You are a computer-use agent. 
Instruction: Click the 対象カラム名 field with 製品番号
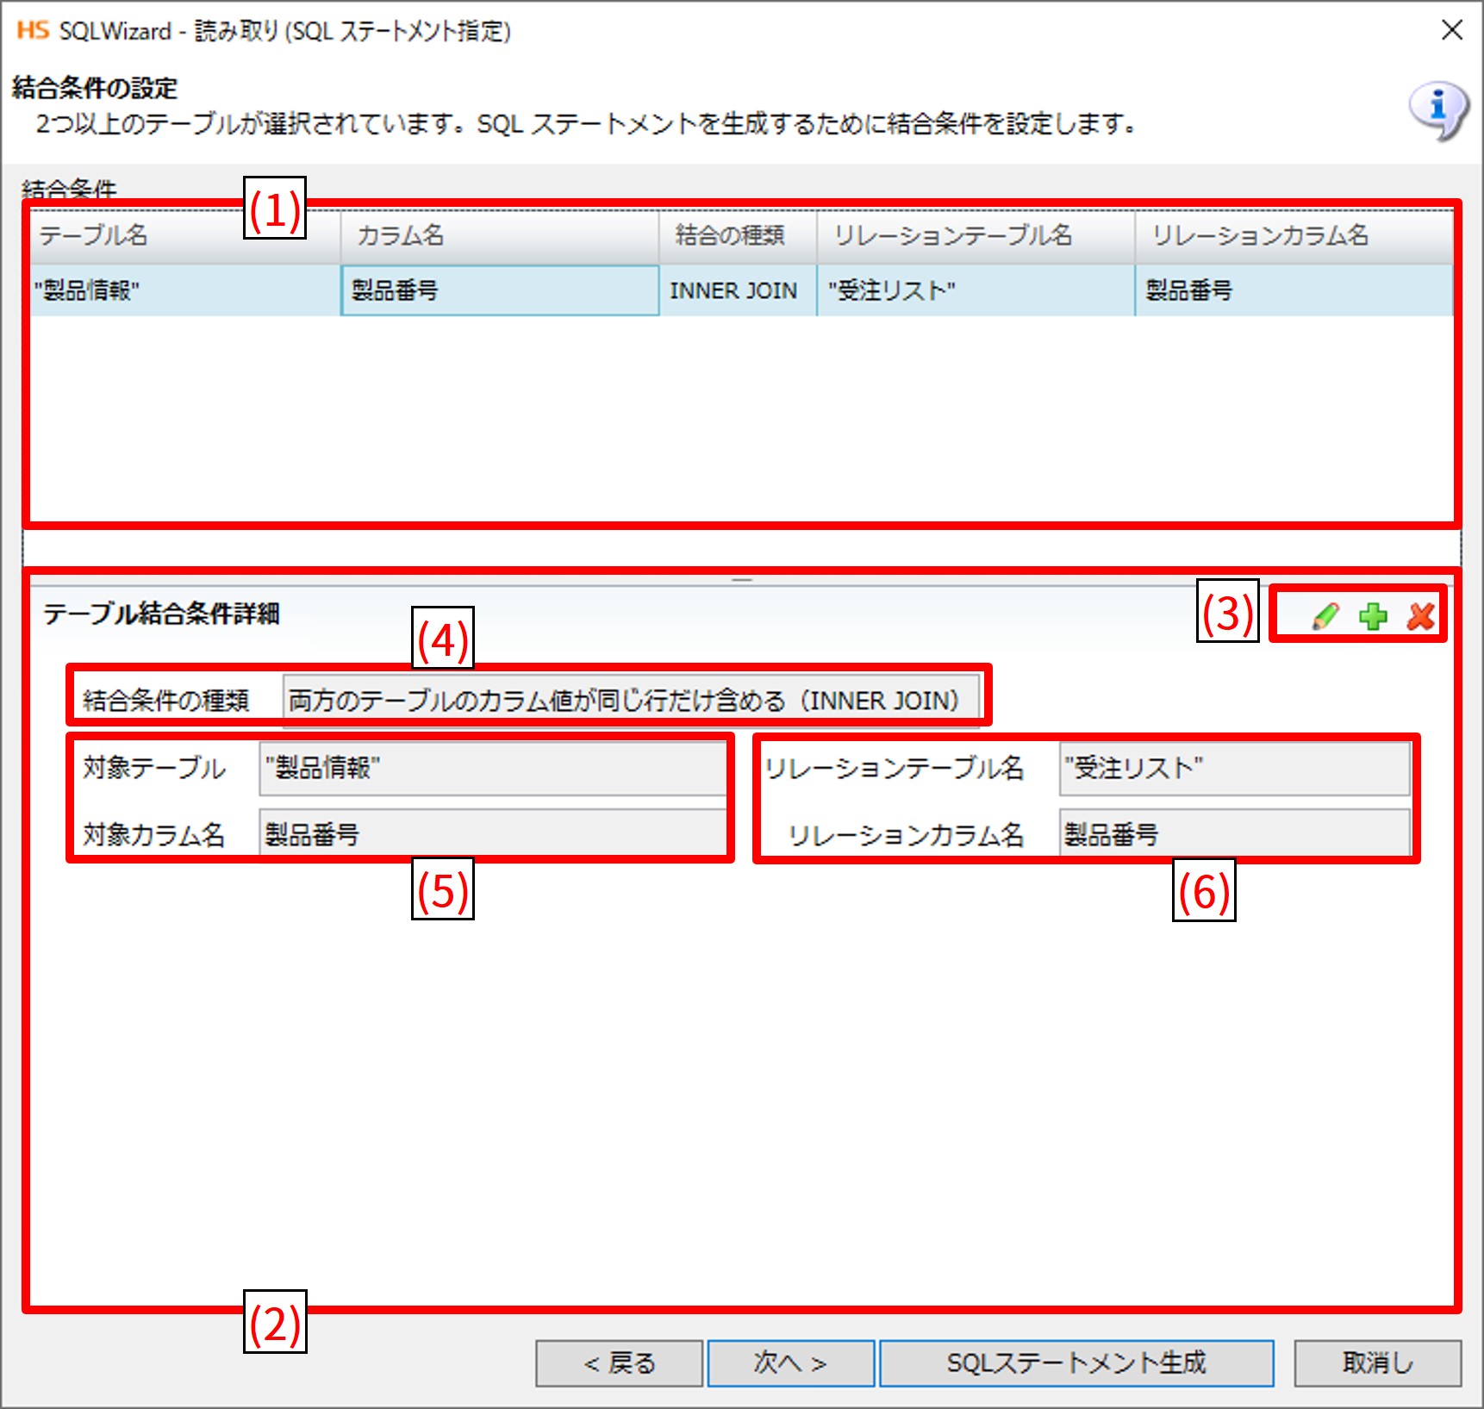491,833
